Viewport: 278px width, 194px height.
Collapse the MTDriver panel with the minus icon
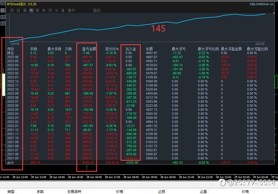pyautogui.click(x=3, y=3)
